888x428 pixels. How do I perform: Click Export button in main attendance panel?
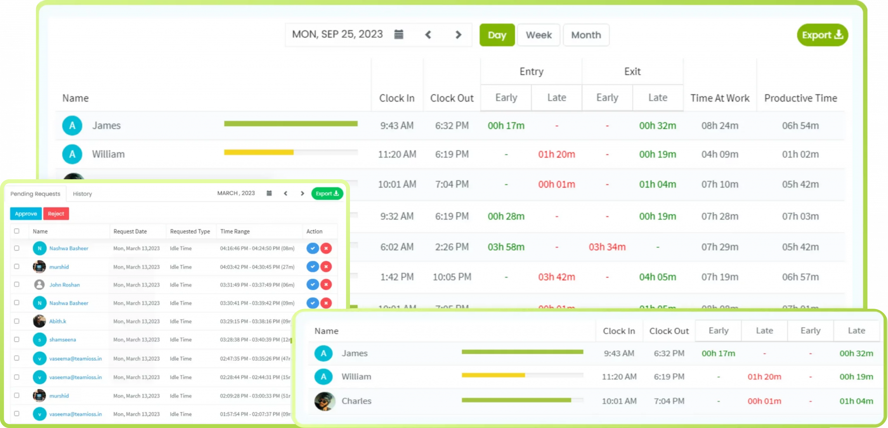tap(822, 35)
